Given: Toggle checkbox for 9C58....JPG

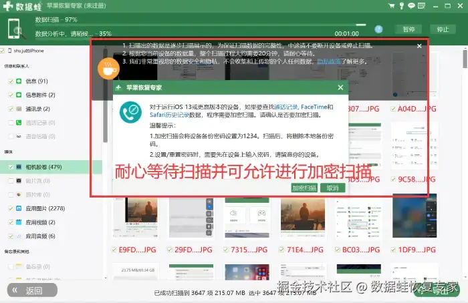Looking at the screenshot, I should [393, 179].
